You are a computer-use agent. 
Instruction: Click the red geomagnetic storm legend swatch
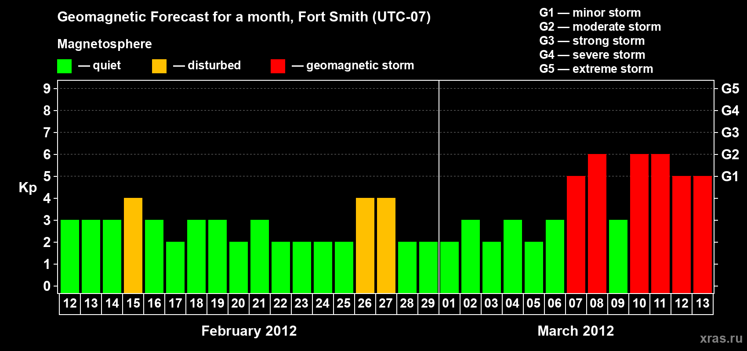click(x=278, y=66)
